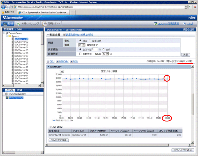Viewport: 198px width, 156px height.
Task: Click the content horizontal scrollbar thumb
Action: 108,145
